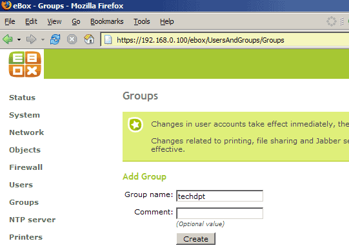
Task: Open the Forward history dropdown arrow
Action: click(43, 40)
